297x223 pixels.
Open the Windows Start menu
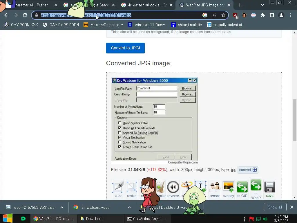coord(8,219)
